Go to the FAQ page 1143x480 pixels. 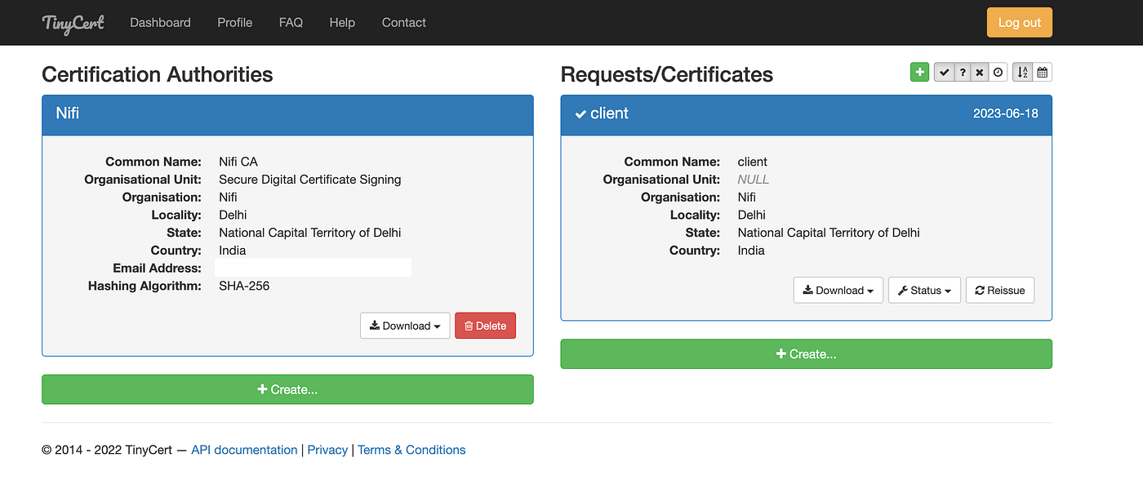click(x=291, y=23)
